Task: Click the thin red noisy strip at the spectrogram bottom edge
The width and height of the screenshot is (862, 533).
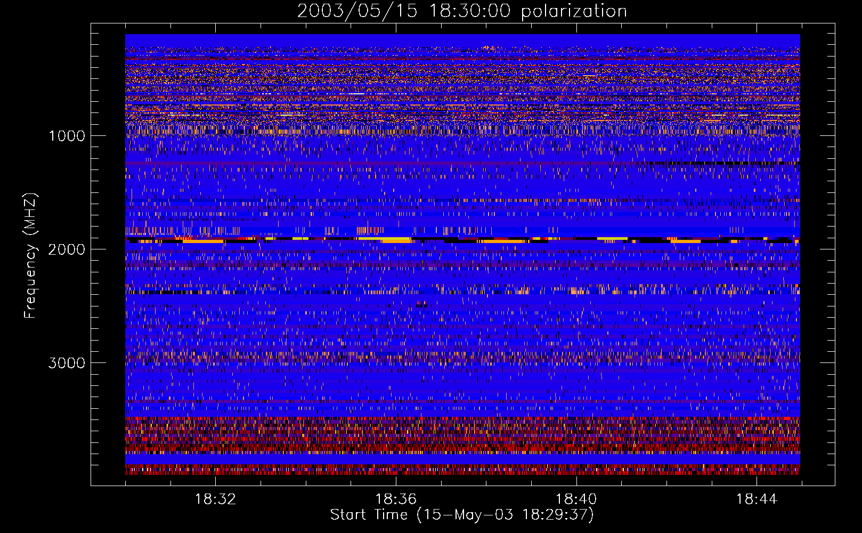Action: (x=462, y=470)
